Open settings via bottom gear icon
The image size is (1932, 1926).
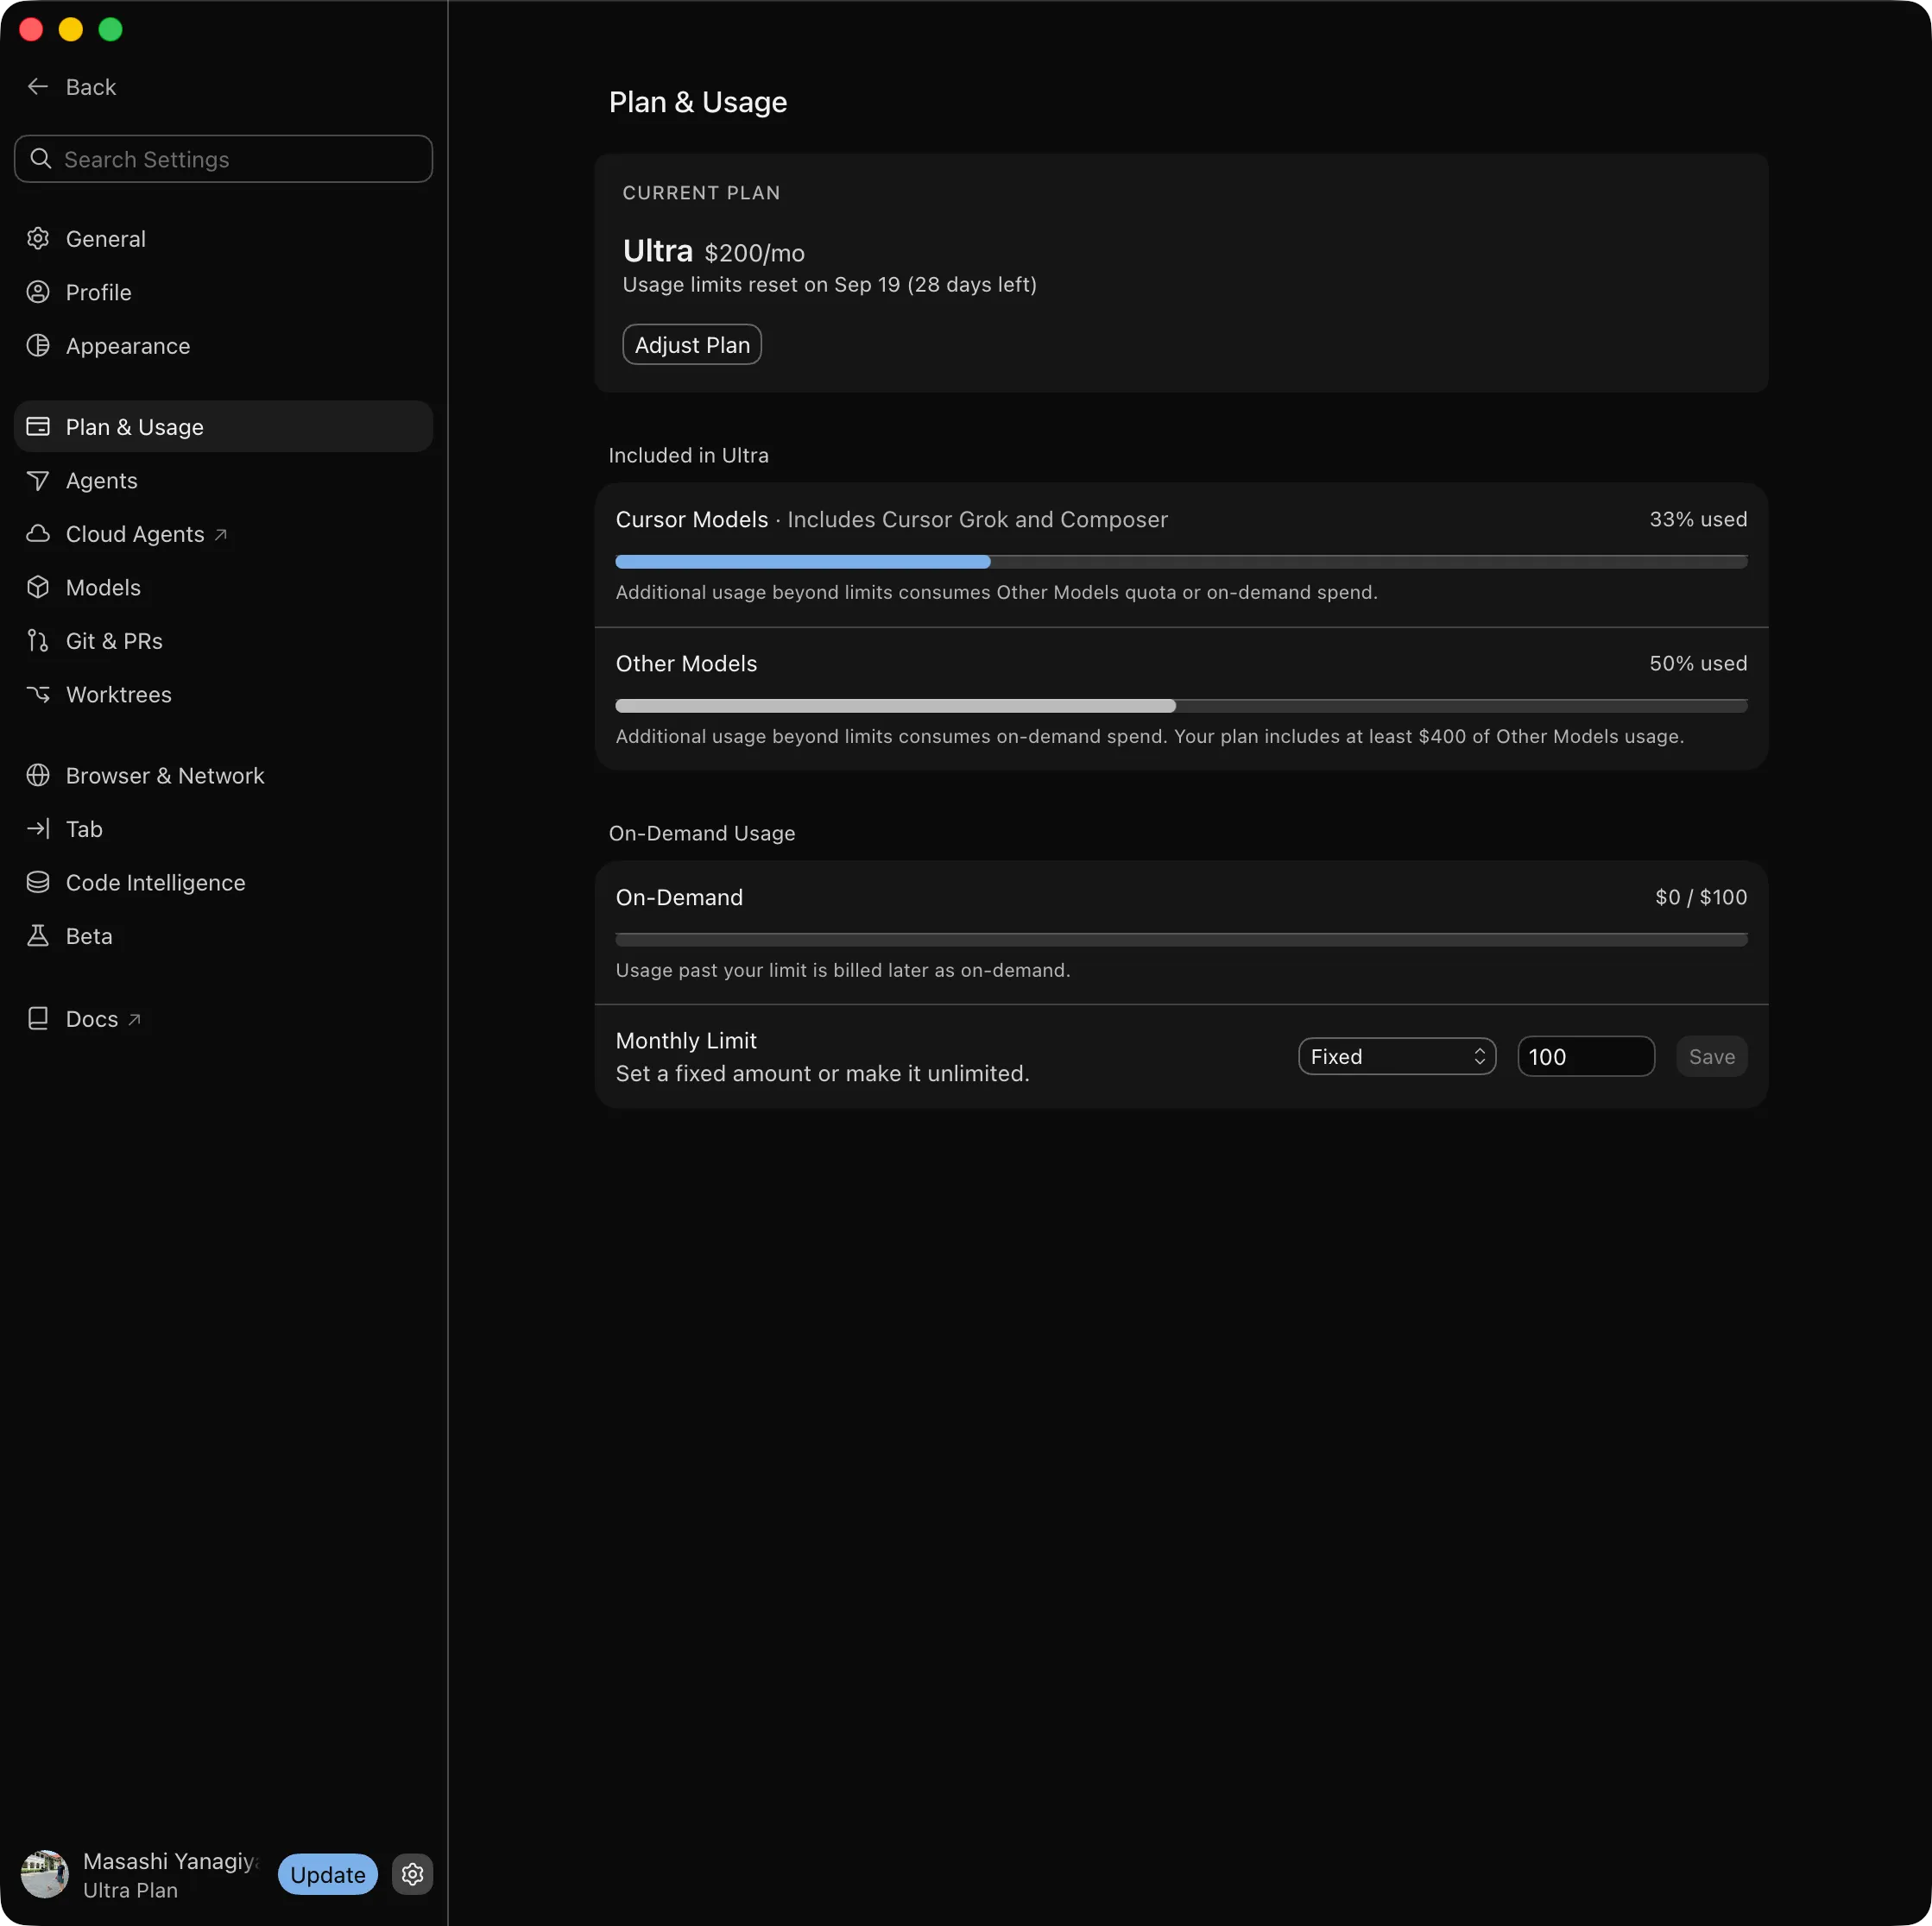click(x=412, y=1874)
